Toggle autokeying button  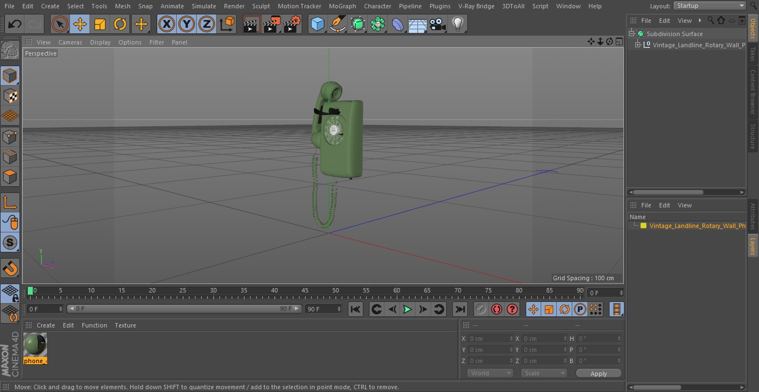point(497,309)
